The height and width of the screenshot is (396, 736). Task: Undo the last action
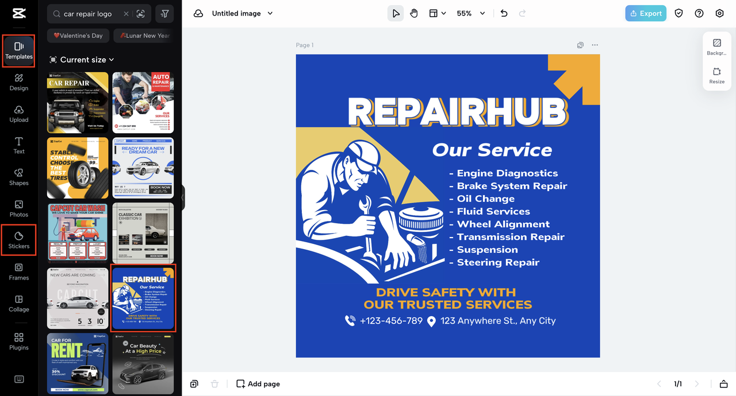[x=504, y=13]
